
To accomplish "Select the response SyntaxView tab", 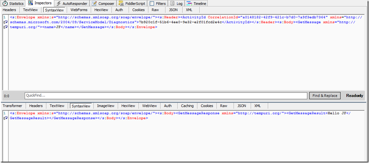I will (x=81, y=106).
